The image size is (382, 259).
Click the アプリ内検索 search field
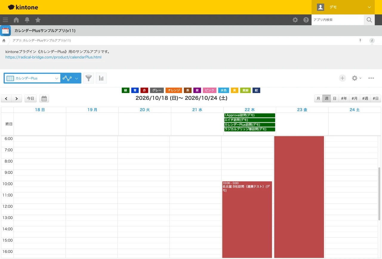pyautogui.click(x=338, y=20)
